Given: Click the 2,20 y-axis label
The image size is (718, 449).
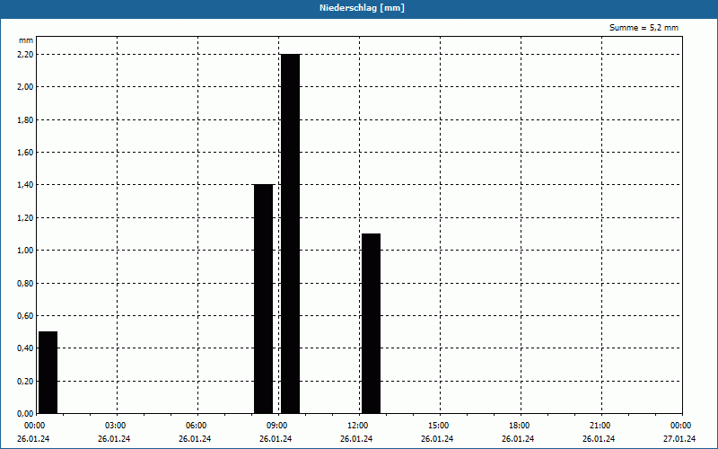Looking at the screenshot, I should (25, 54).
